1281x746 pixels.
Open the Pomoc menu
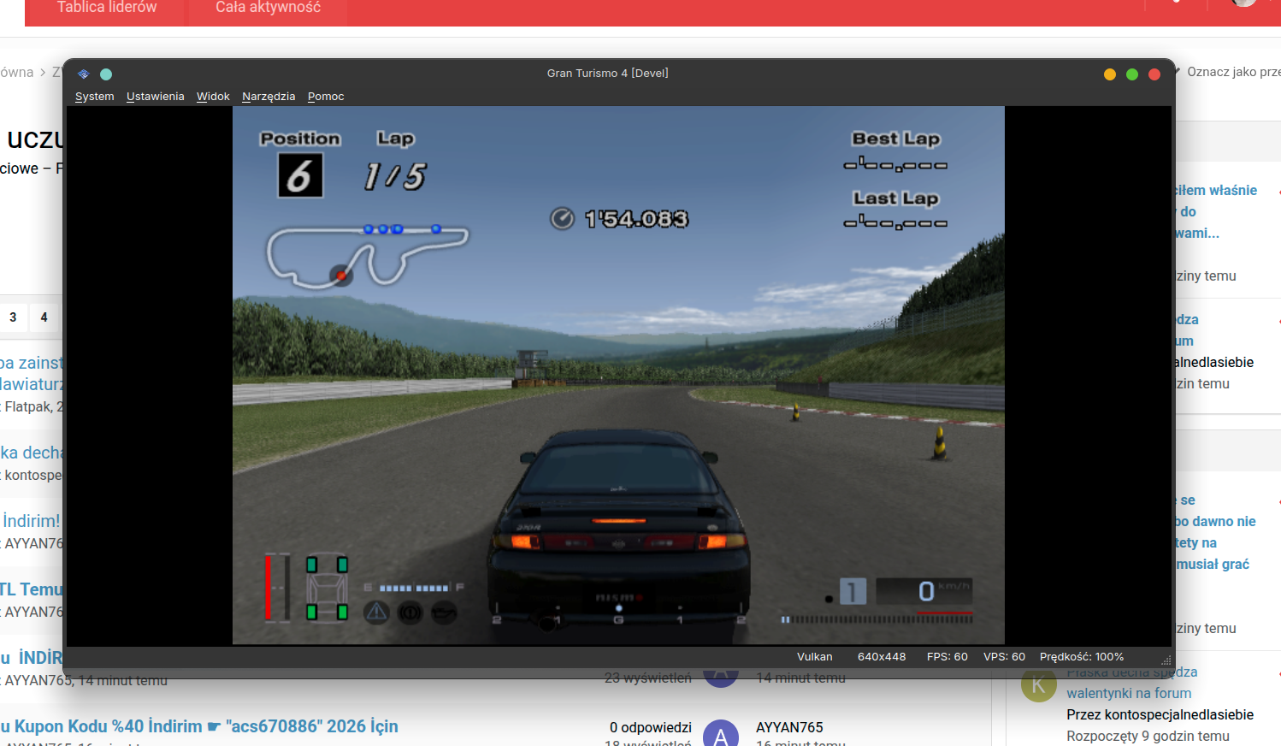(326, 97)
